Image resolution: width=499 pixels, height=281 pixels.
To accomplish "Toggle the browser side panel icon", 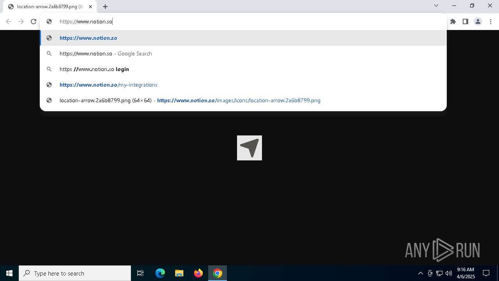I will 465,21.
